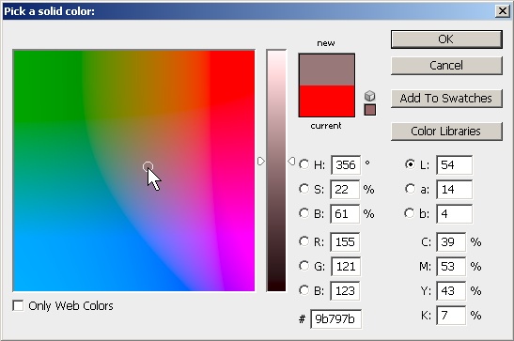Click the blue field showing 123
The width and height of the screenshot is (514, 341).
pos(345,291)
